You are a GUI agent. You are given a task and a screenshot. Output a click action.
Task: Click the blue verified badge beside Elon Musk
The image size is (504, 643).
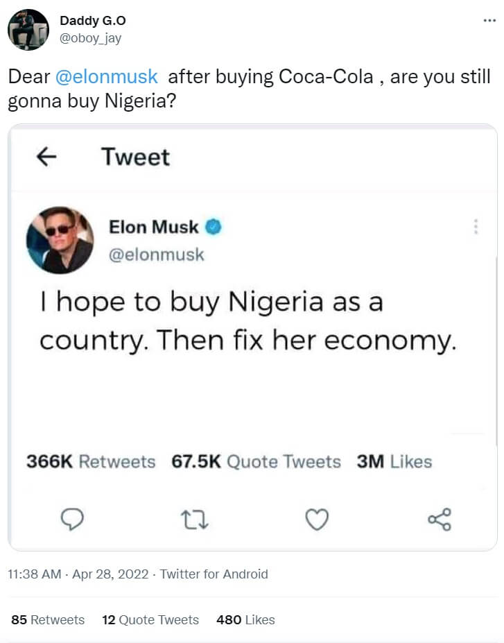[213, 227]
